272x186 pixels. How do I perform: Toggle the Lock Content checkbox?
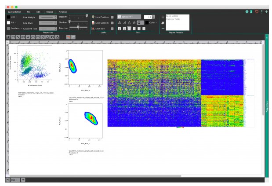point(112,23)
